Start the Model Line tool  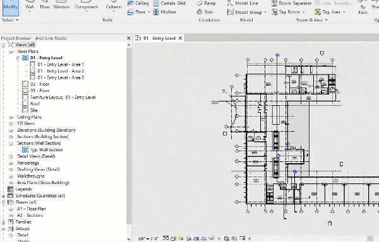pos(243,3)
